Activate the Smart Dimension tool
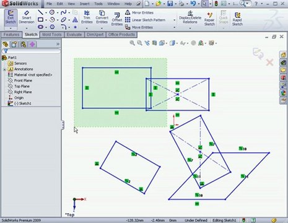This screenshot has width=288, height=223. [27, 18]
